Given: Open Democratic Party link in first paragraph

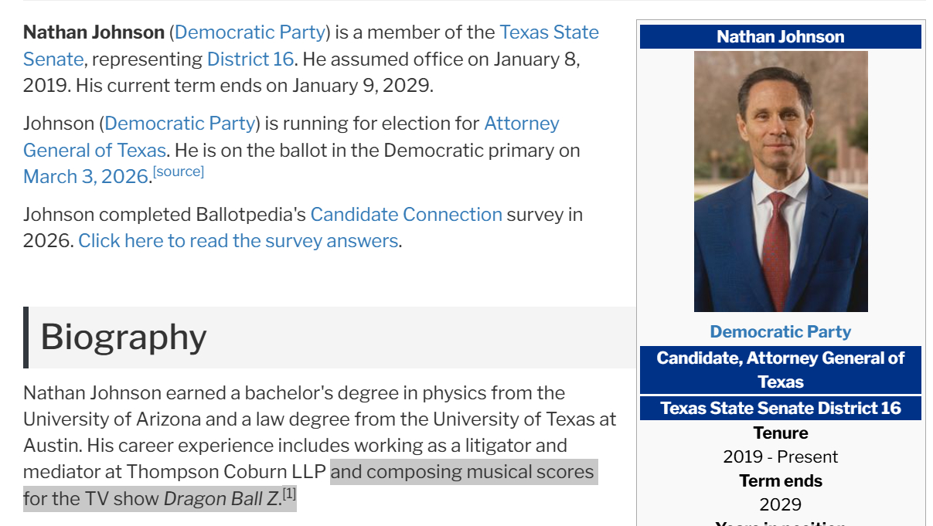Looking at the screenshot, I should (250, 32).
